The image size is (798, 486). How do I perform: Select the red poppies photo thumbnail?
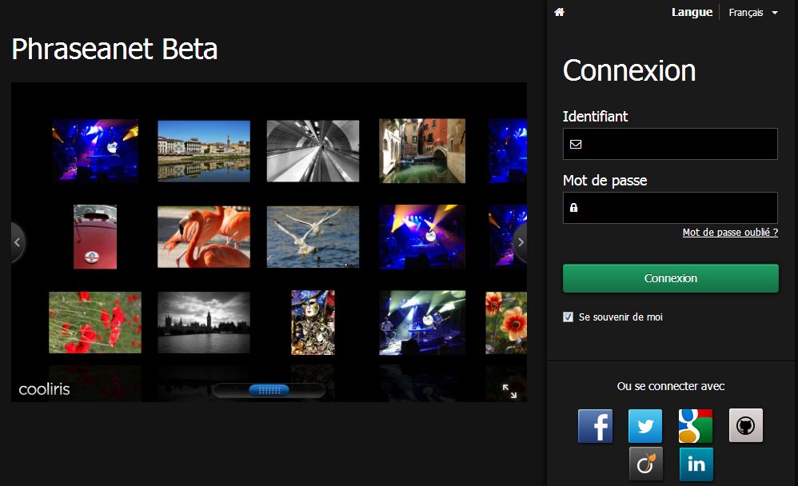point(95,322)
